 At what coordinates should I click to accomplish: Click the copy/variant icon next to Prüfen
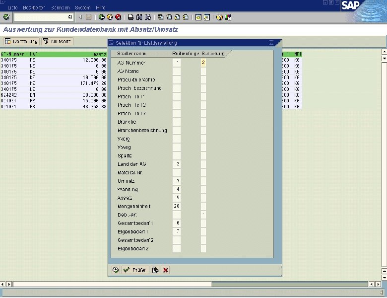[155, 270]
